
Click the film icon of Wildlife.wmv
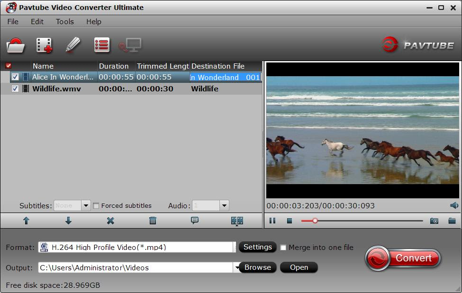26,89
